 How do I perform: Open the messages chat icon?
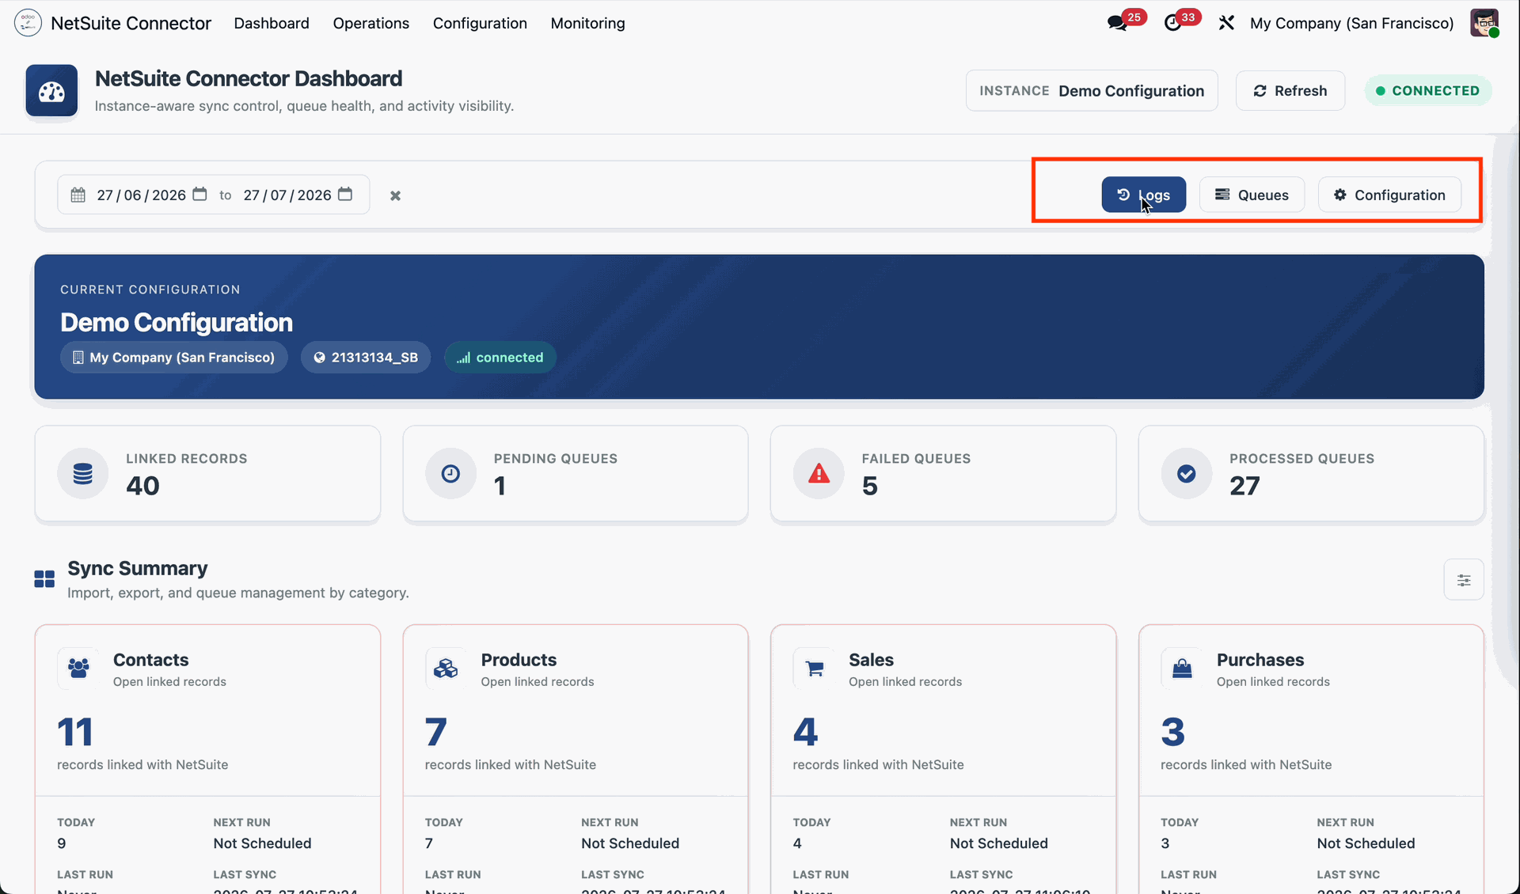click(x=1117, y=23)
